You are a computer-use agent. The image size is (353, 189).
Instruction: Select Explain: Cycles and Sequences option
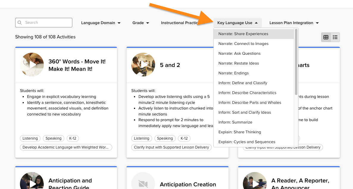click(x=254, y=142)
